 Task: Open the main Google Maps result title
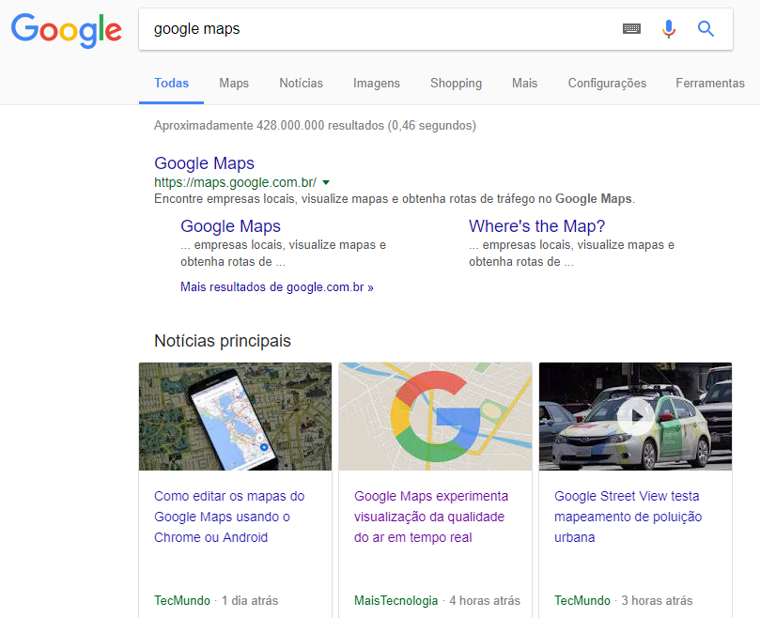204,163
